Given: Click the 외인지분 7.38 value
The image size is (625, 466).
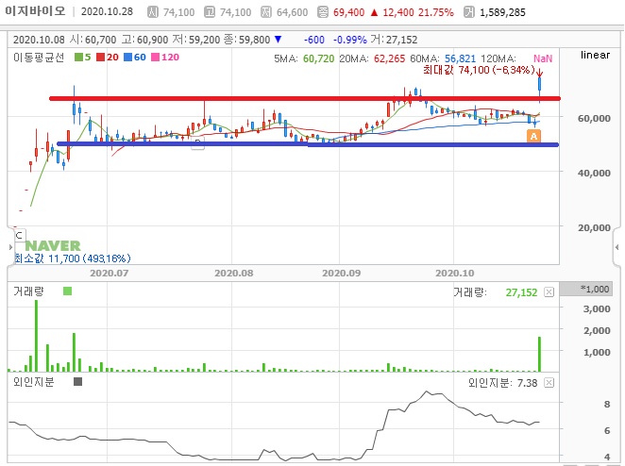Looking at the screenshot, I should click(x=527, y=383).
